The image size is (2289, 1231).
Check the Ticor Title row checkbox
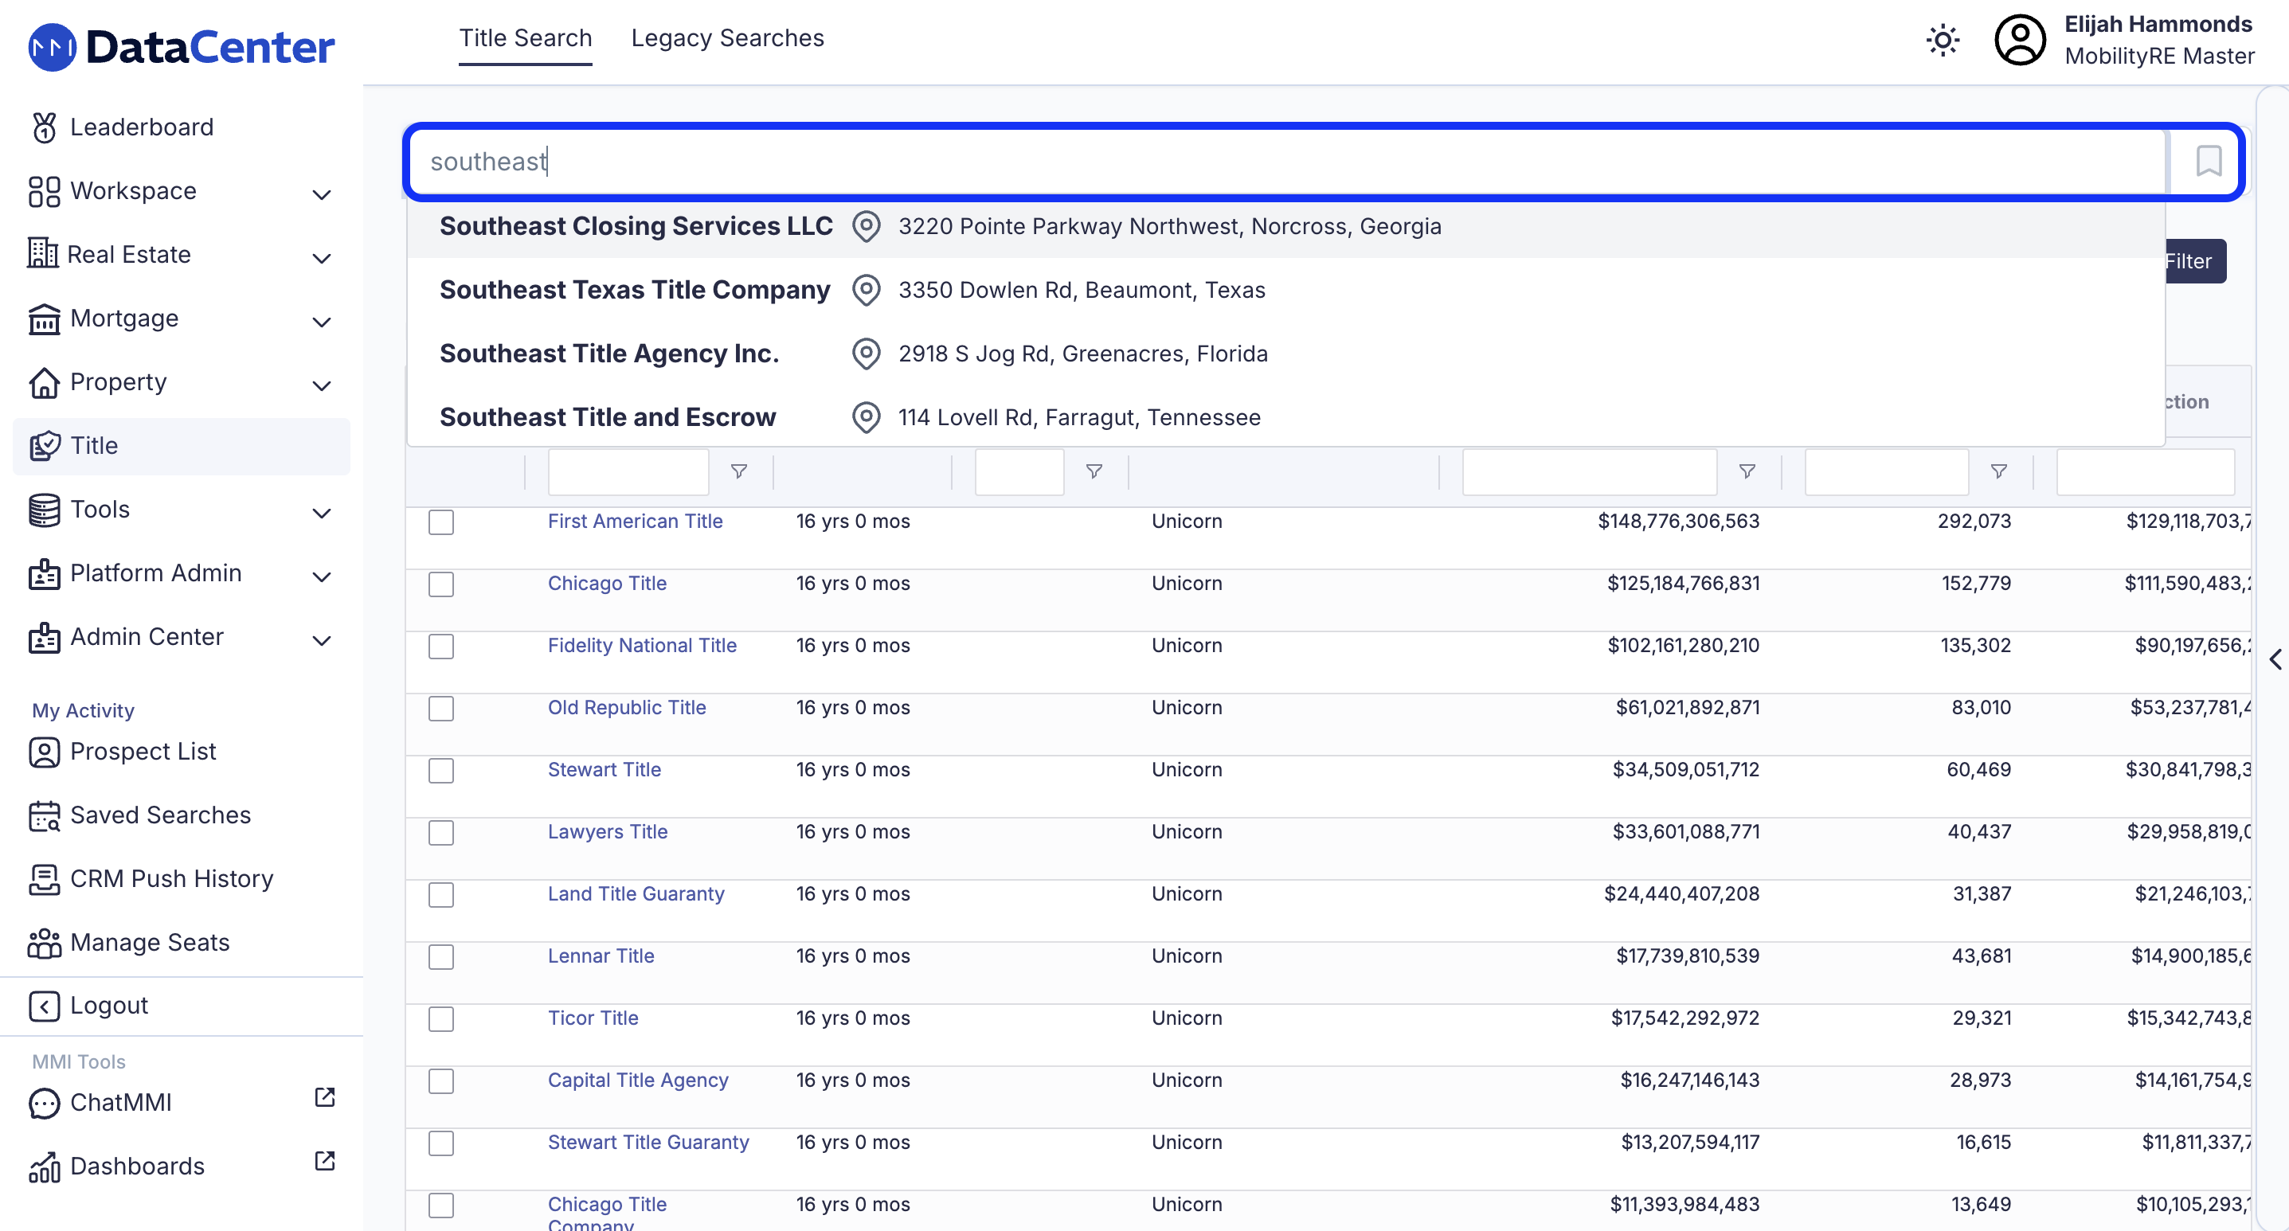pos(440,1020)
